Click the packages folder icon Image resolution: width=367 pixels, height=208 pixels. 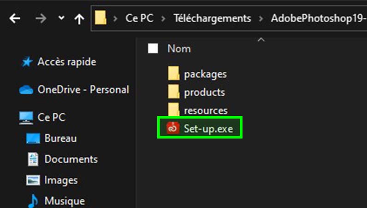[x=173, y=74]
